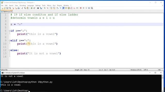Maximize the cmd.exe window
Image resolution: width=165 pixels, height=92 pixels.
pyautogui.click(x=155, y=73)
